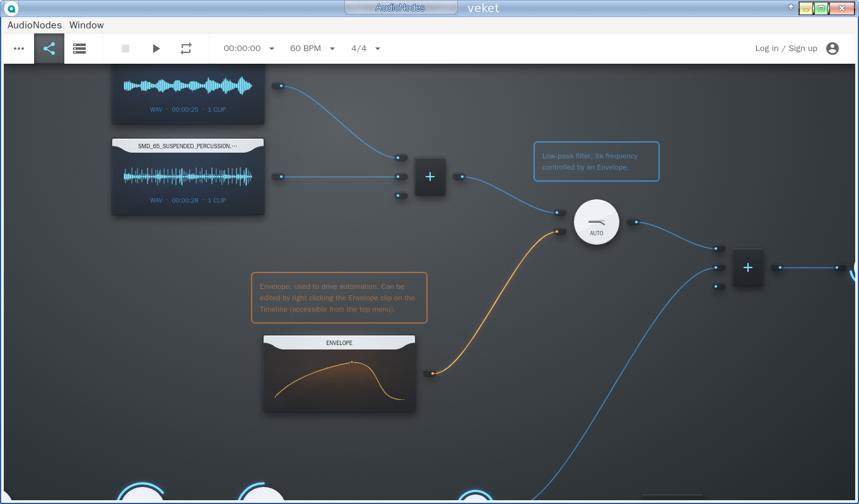The image size is (859, 504).
Task: Switch to the patch node graph view
Action: 49,49
